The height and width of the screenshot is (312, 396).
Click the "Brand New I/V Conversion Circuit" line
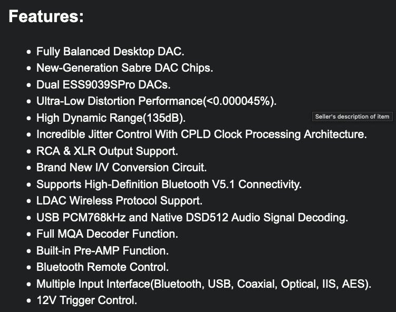click(121, 168)
